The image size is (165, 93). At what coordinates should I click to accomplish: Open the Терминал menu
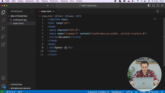pyautogui.click(x=64, y=1)
